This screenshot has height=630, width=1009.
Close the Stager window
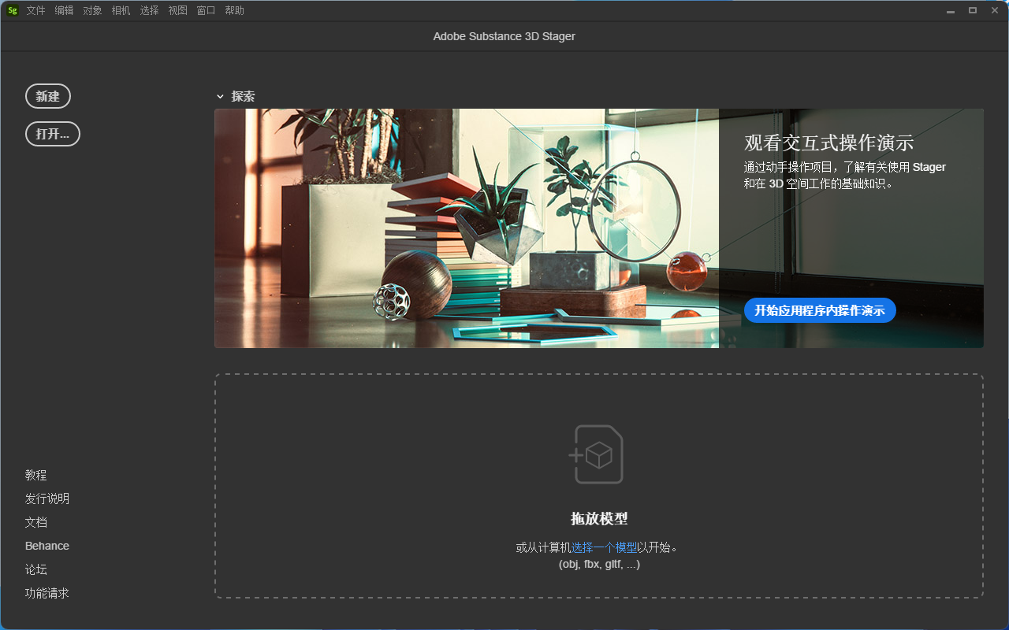click(994, 10)
